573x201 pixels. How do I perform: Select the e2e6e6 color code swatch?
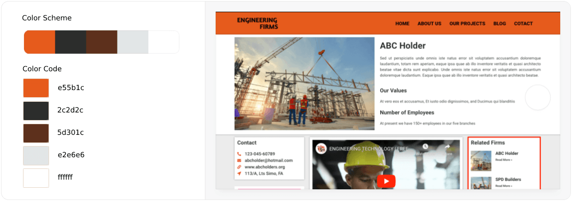36,156
